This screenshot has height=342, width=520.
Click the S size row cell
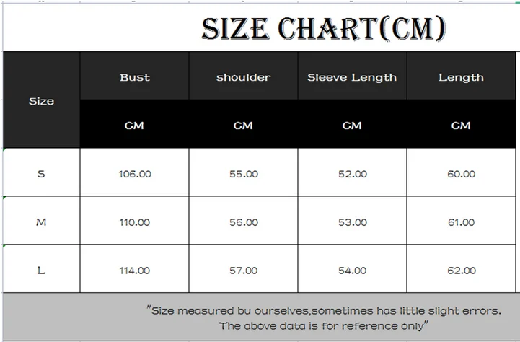(x=41, y=172)
